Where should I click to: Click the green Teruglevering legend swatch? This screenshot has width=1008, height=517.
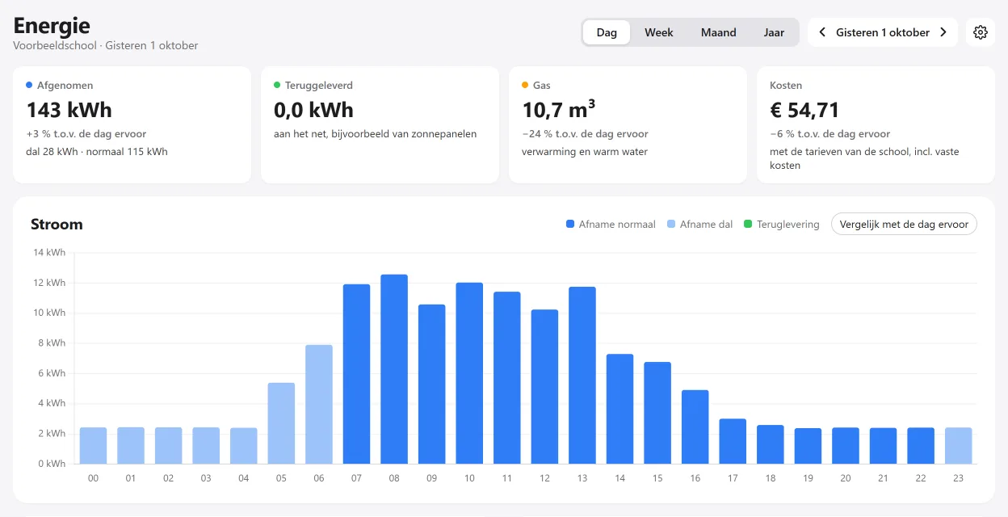tap(748, 224)
